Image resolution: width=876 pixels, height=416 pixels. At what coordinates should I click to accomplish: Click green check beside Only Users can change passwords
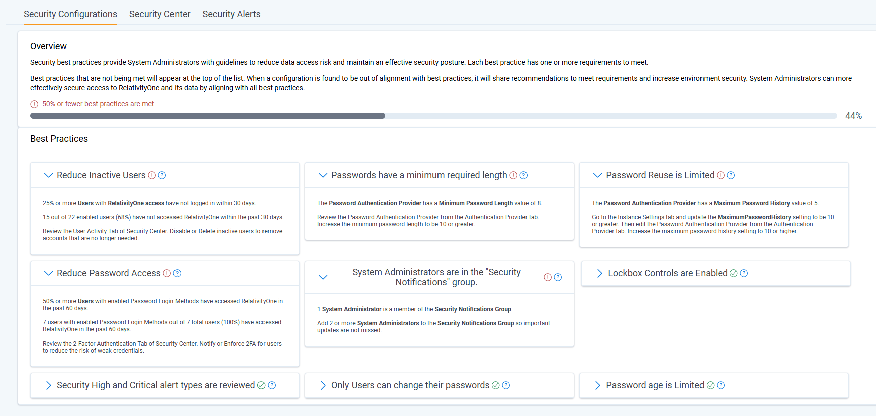coord(496,385)
